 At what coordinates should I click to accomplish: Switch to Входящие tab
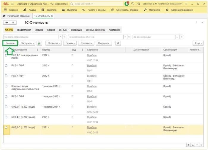[77, 30]
